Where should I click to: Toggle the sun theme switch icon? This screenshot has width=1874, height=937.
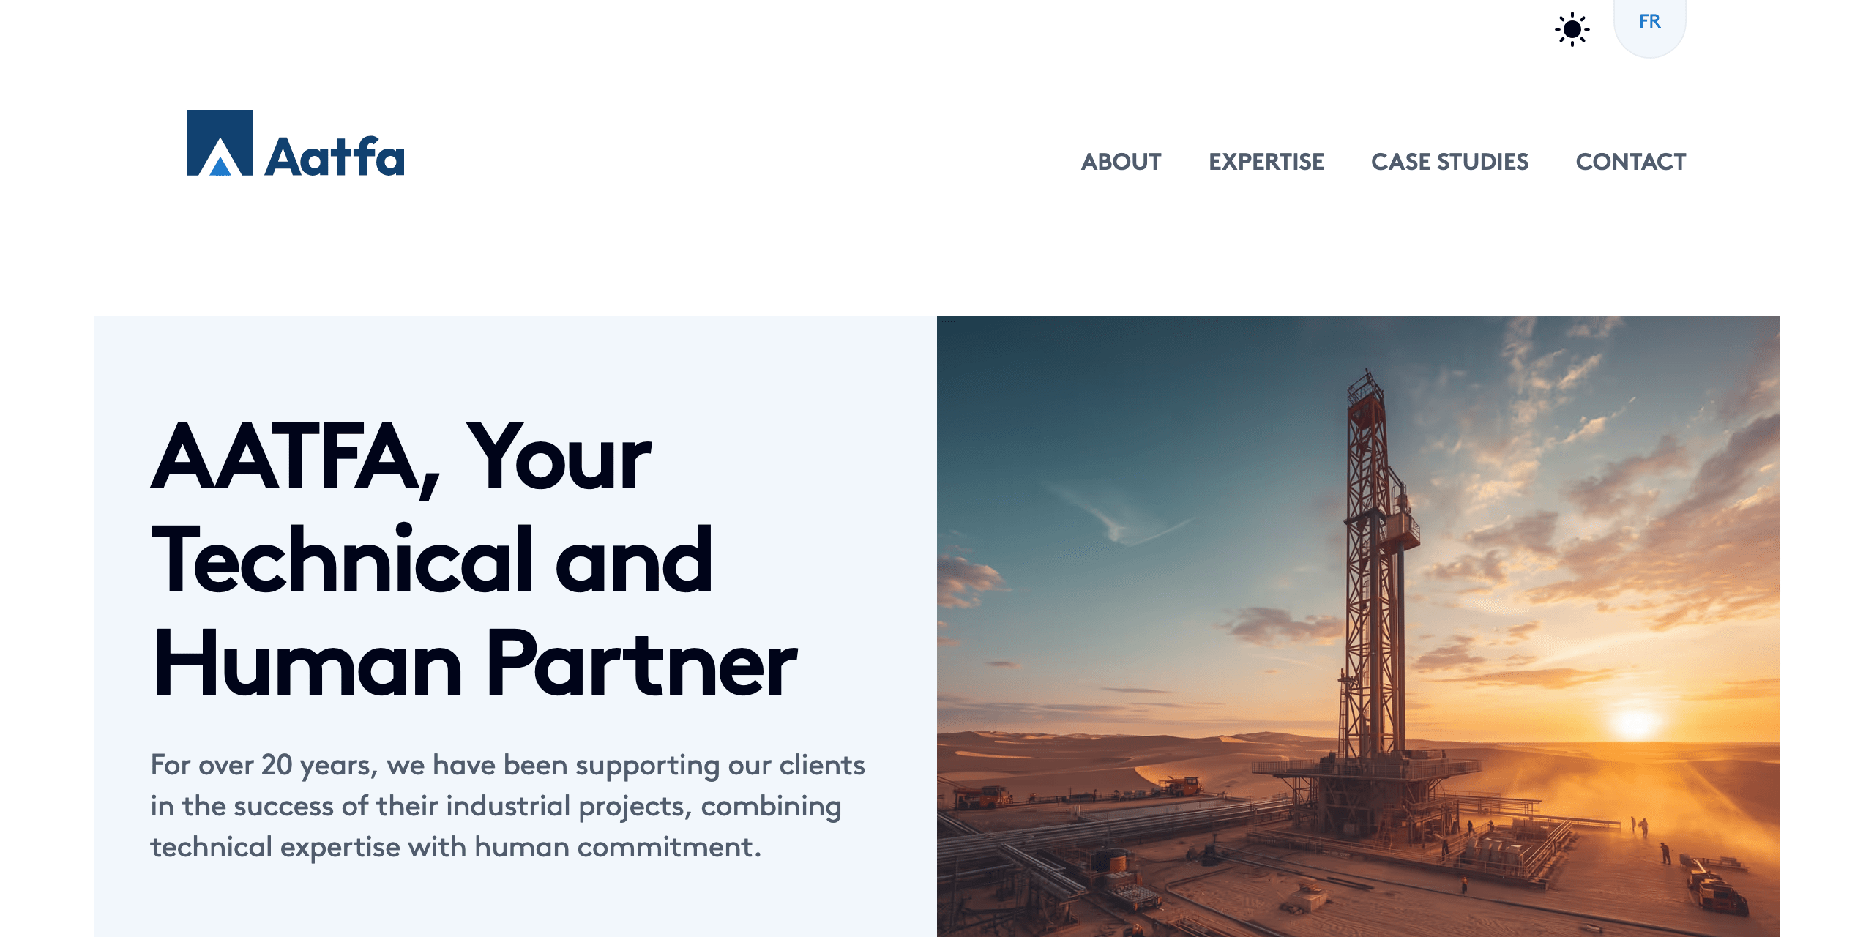(x=1572, y=29)
